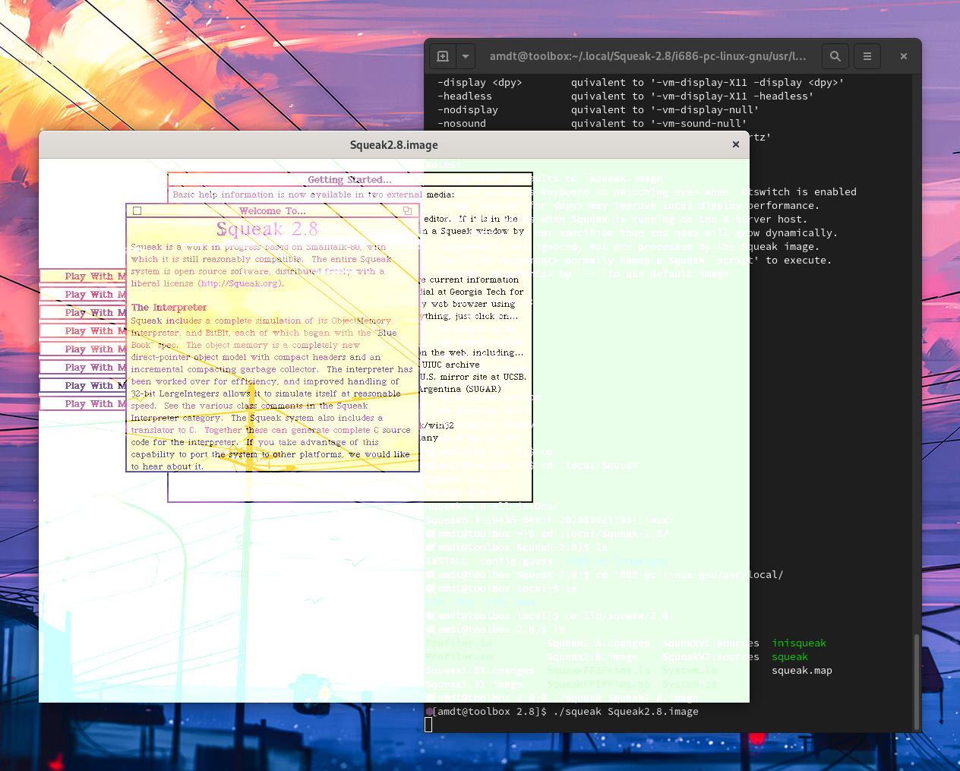This screenshot has width=960, height=771.
Task: Click the terminal cursor input line
Action: pos(428,725)
